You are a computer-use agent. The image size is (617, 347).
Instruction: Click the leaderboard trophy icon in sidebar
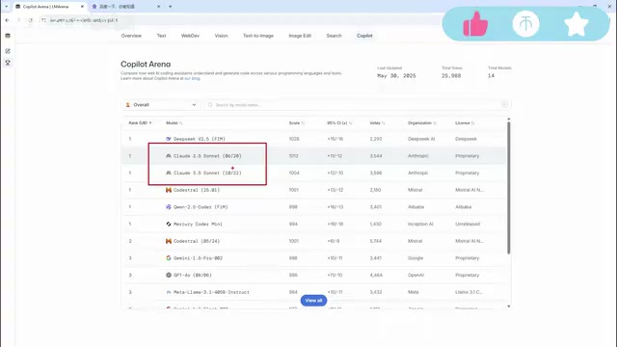(8, 63)
